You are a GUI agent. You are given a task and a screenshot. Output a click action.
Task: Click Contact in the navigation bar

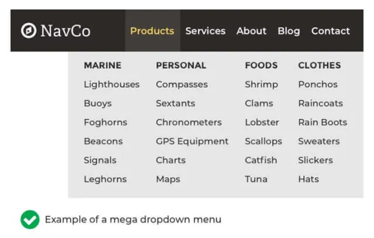click(330, 31)
